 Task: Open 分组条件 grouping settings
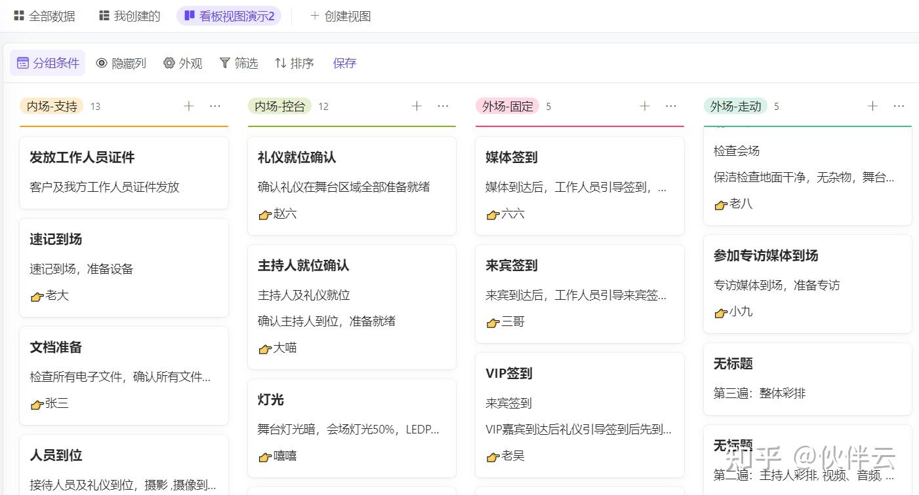point(48,63)
